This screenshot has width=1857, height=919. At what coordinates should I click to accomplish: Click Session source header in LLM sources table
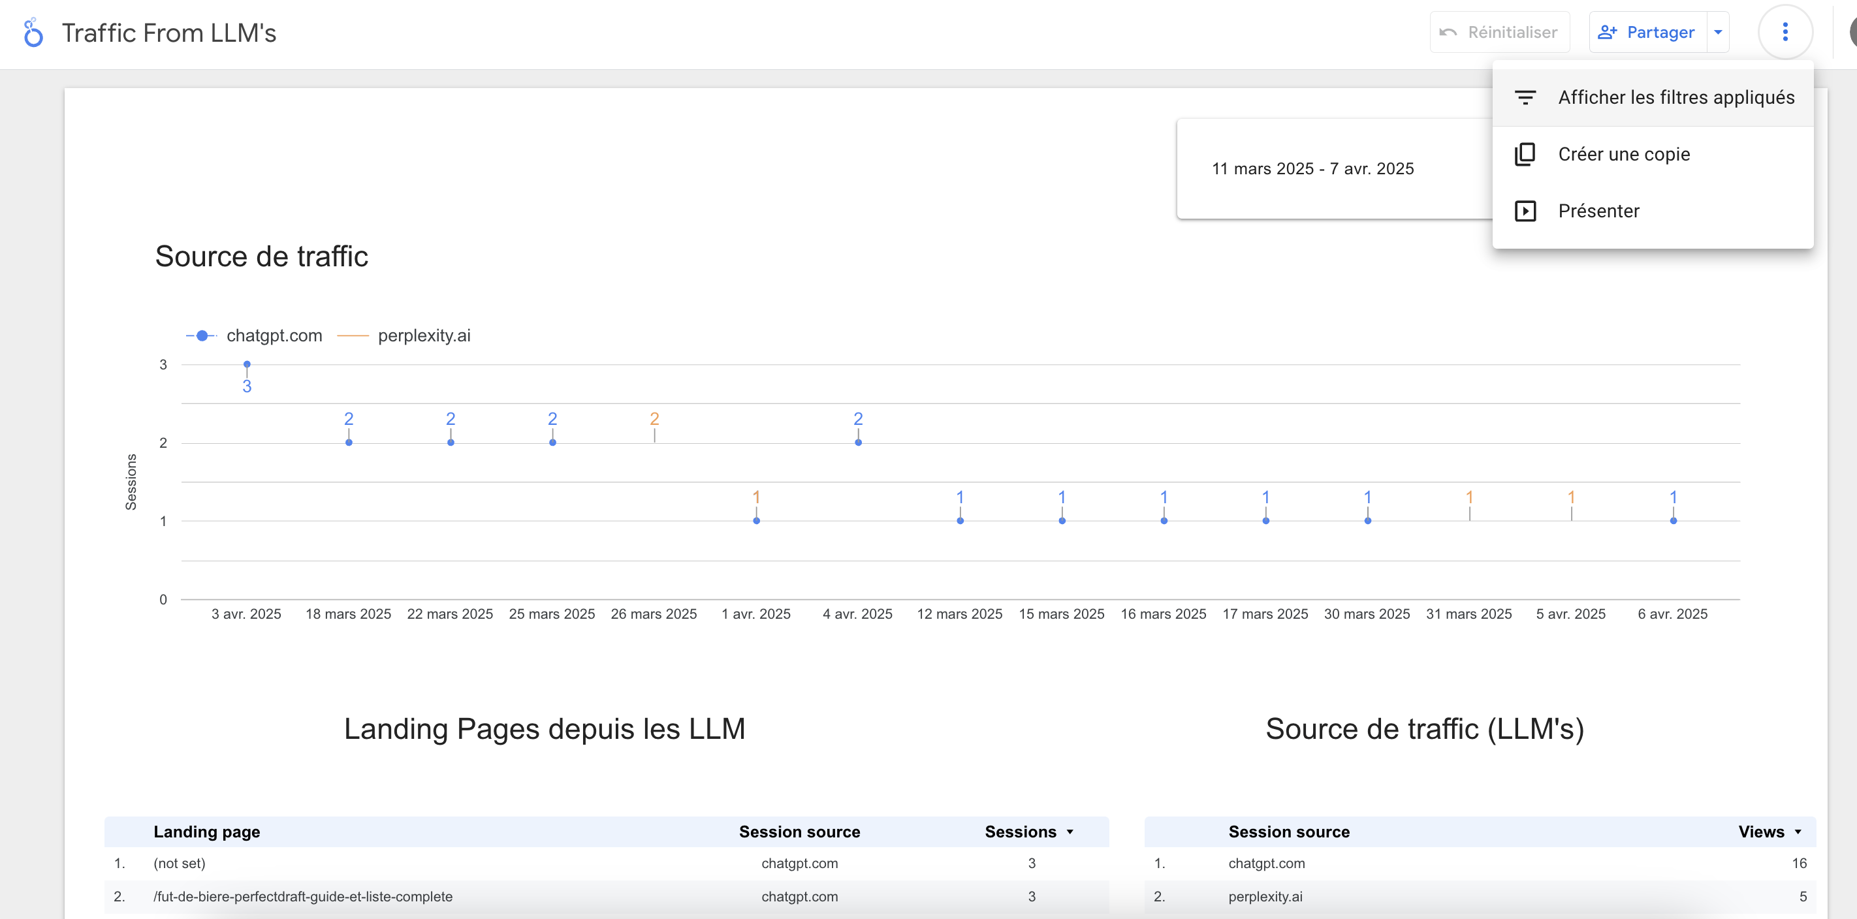point(1289,832)
